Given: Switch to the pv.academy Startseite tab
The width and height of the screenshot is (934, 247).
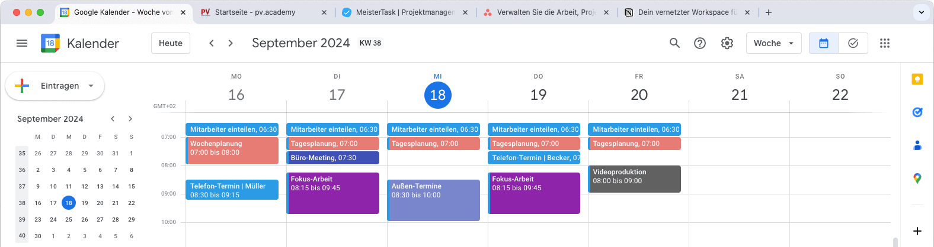Looking at the screenshot, I should [261, 12].
